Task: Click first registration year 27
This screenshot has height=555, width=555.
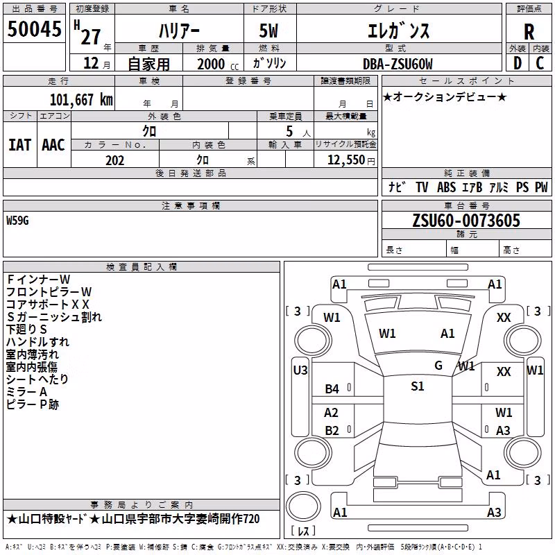Action: click(x=91, y=37)
